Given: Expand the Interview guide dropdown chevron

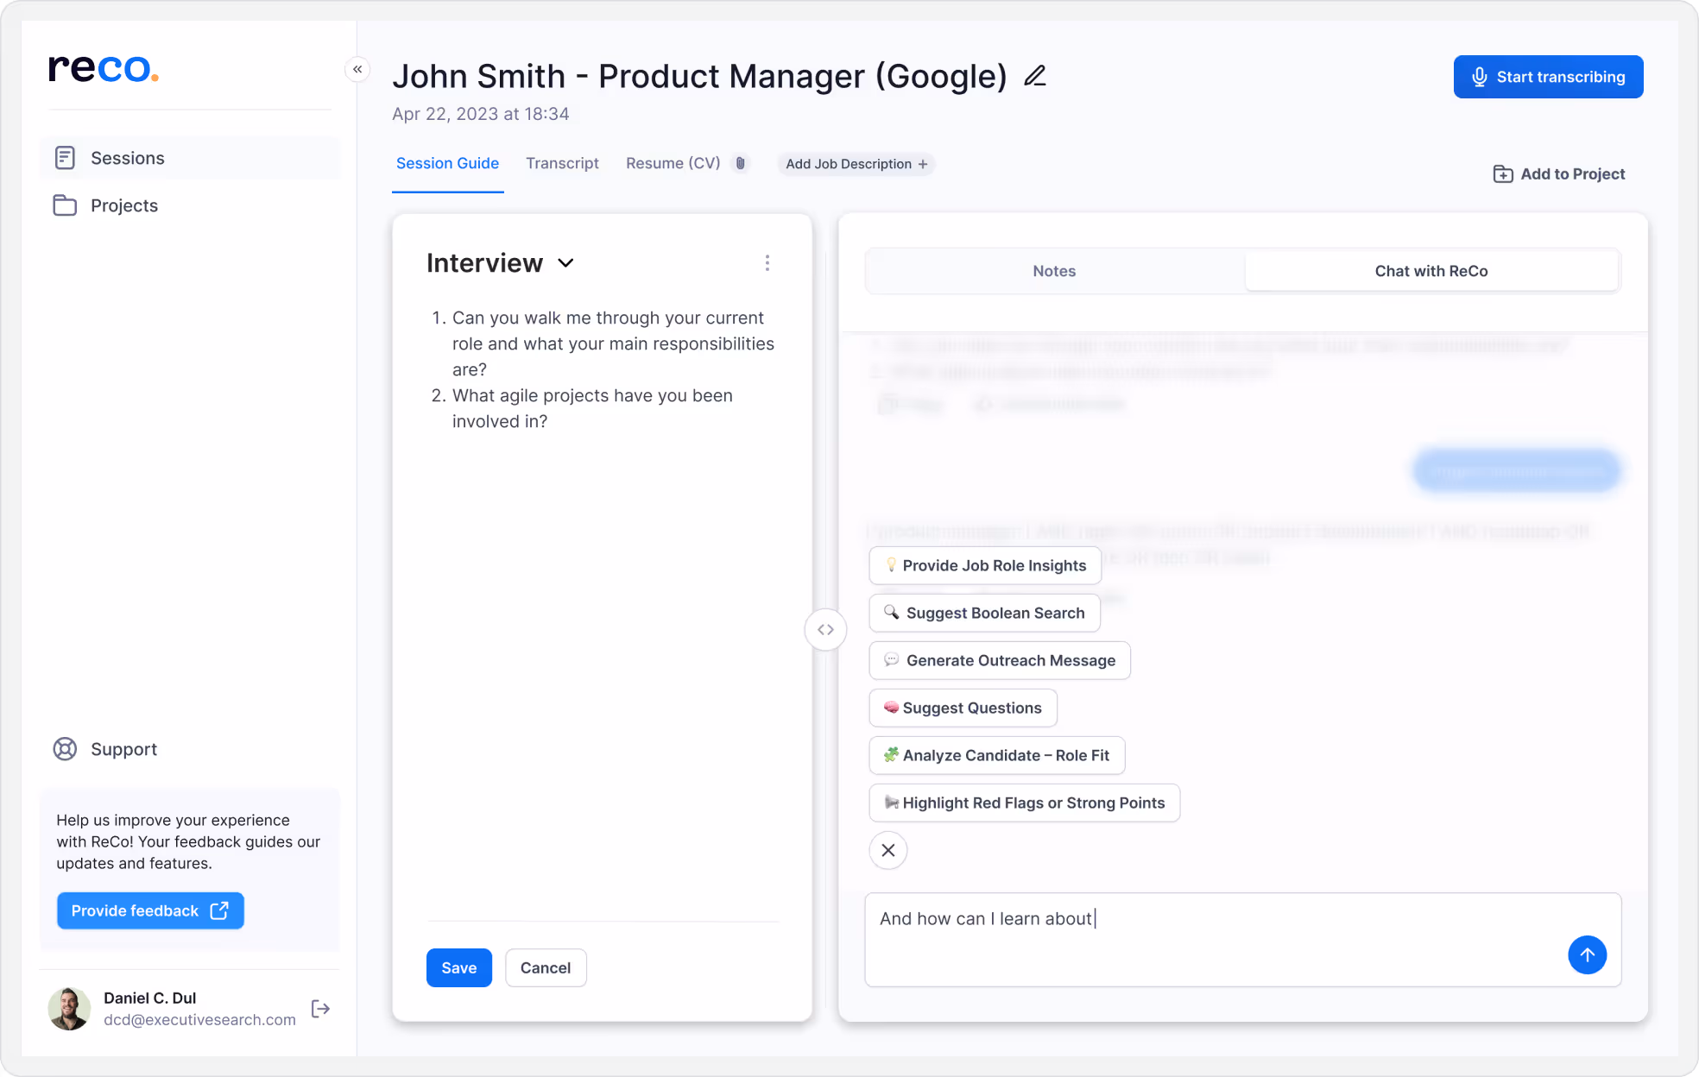Looking at the screenshot, I should click(565, 263).
